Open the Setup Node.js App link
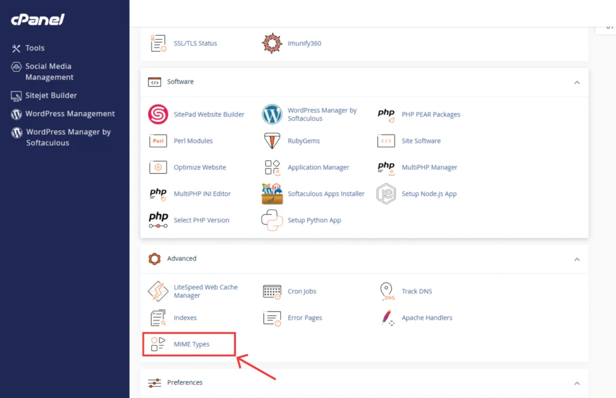Screen dimensions: 616x398 pos(429,194)
